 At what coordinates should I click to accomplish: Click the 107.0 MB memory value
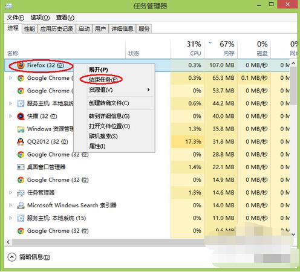(222, 65)
